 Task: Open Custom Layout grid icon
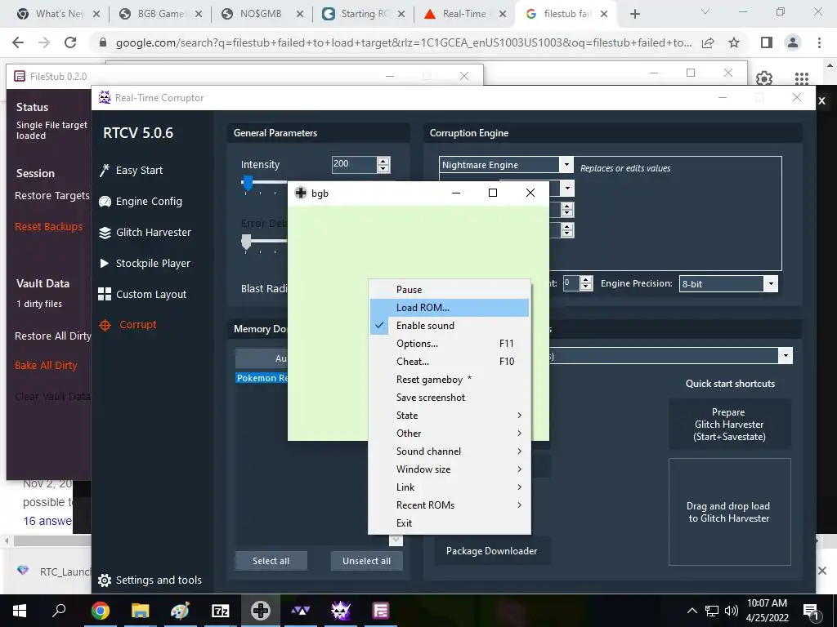[x=105, y=294]
